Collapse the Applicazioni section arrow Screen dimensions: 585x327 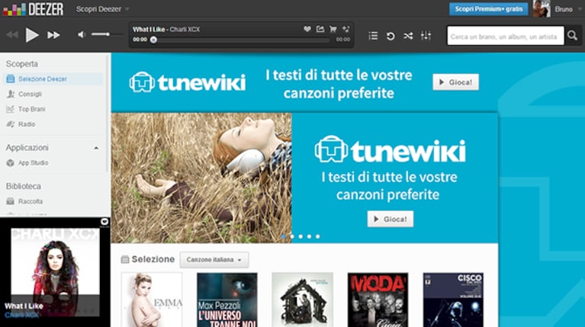coord(96,148)
